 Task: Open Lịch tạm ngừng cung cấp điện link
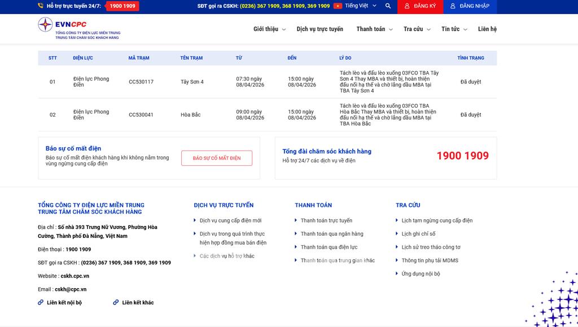(x=437, y=220)
